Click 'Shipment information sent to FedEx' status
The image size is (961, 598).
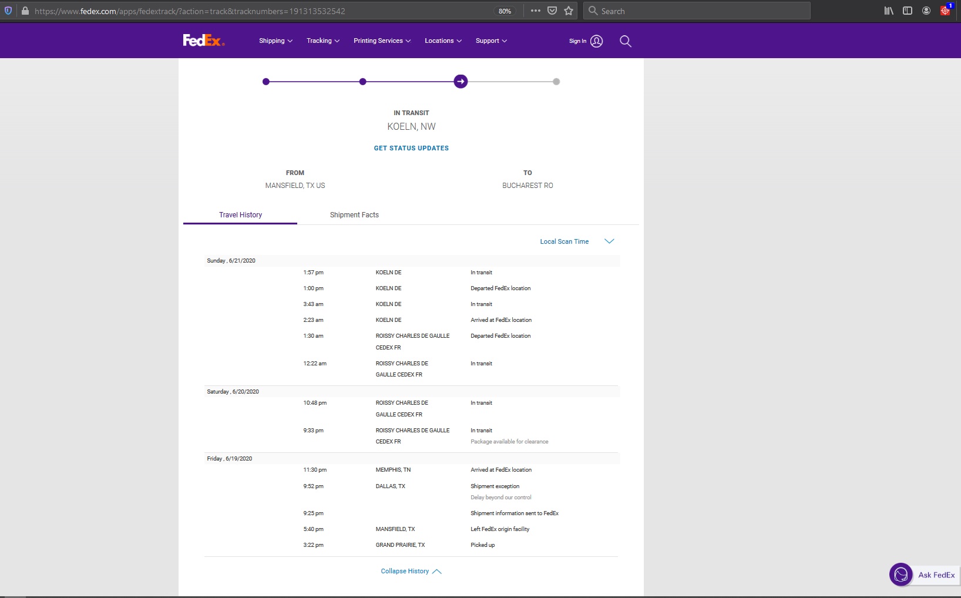[x=515, y=513]
